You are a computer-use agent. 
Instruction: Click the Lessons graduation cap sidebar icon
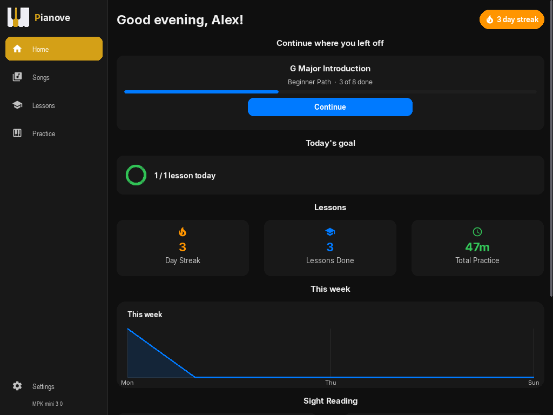(x=17, y=105)
